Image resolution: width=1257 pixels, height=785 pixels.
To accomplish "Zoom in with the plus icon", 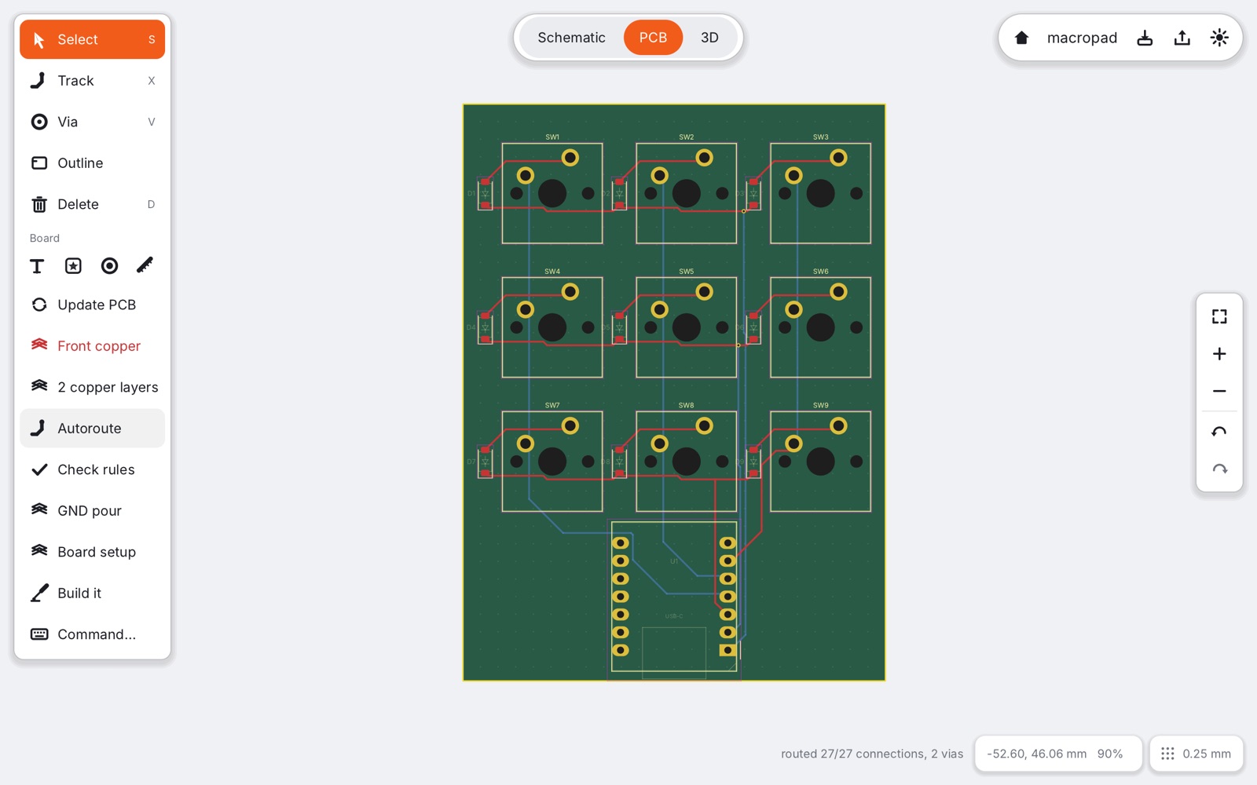I will click(1219, 354).
